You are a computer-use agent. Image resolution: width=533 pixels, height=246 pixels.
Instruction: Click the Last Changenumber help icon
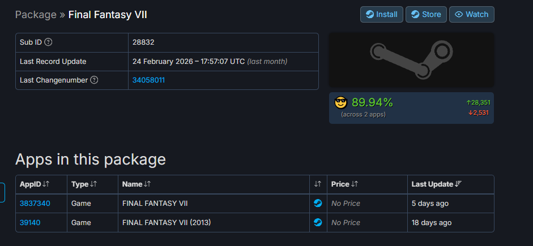pyautogui.click(x=94, y=80)
